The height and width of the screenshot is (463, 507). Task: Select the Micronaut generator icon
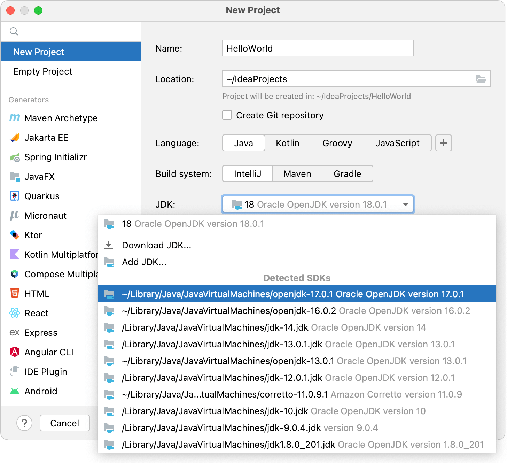[x=14, y=216]
